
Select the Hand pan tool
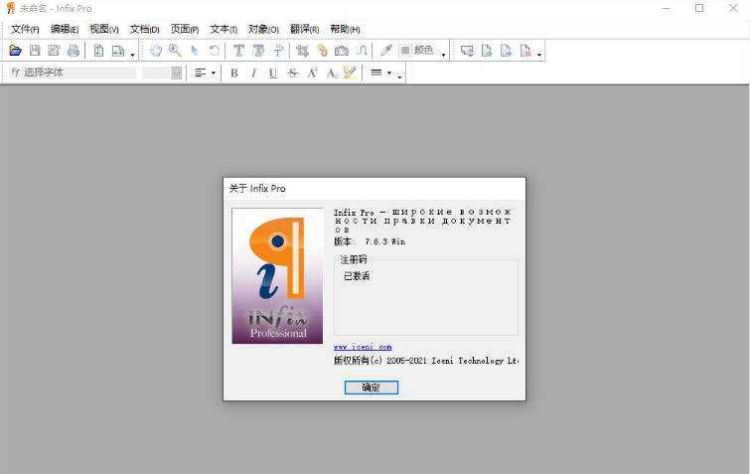(155, 51)
